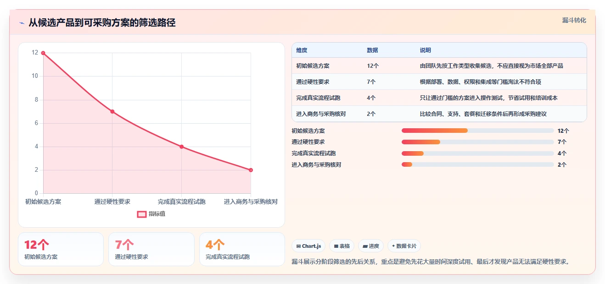Click the chart point for 进入商务与采购核对
605x284 pixels.
251,170
